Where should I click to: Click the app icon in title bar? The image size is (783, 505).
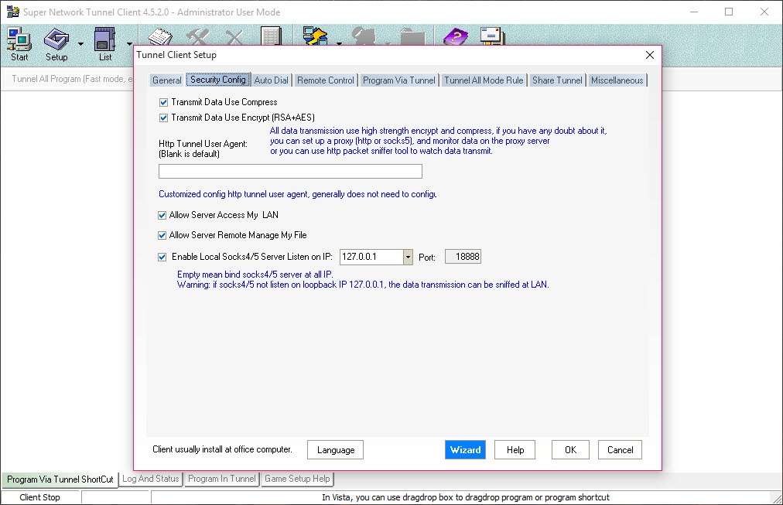(12, 12)
